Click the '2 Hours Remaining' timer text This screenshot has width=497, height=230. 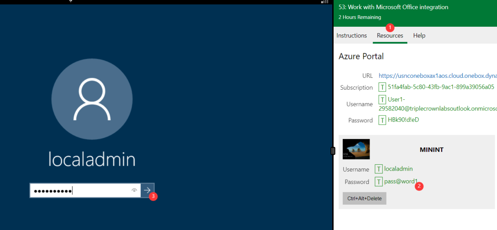(x=360, y=17)
